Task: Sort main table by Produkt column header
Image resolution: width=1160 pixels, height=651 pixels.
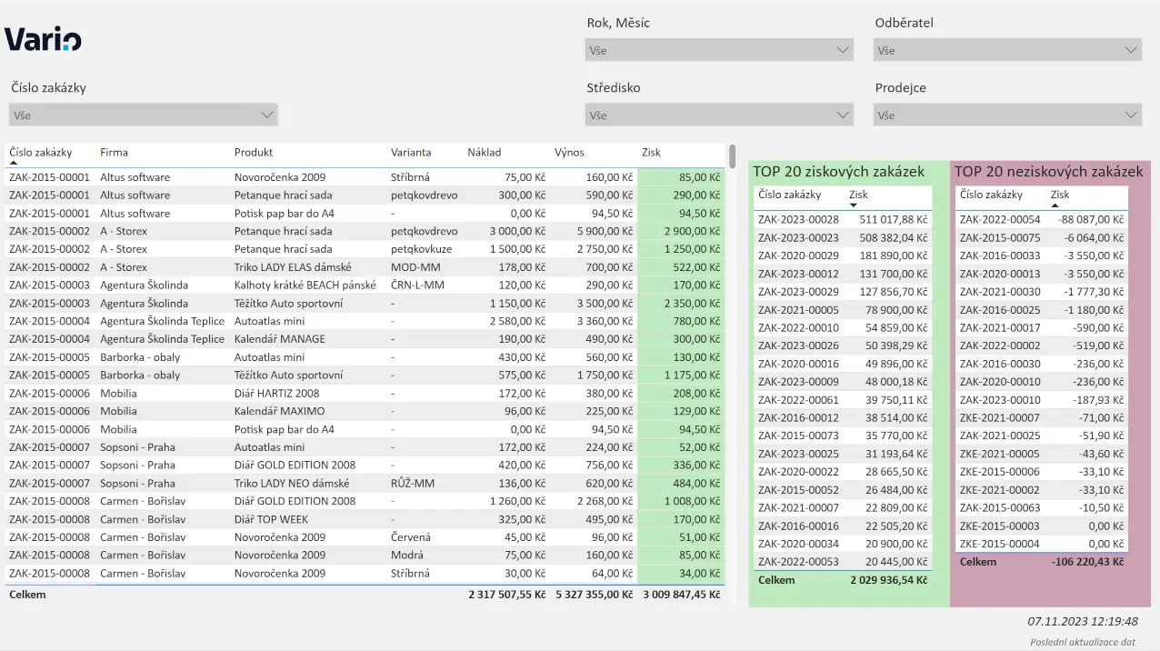Action: point(254,153)
